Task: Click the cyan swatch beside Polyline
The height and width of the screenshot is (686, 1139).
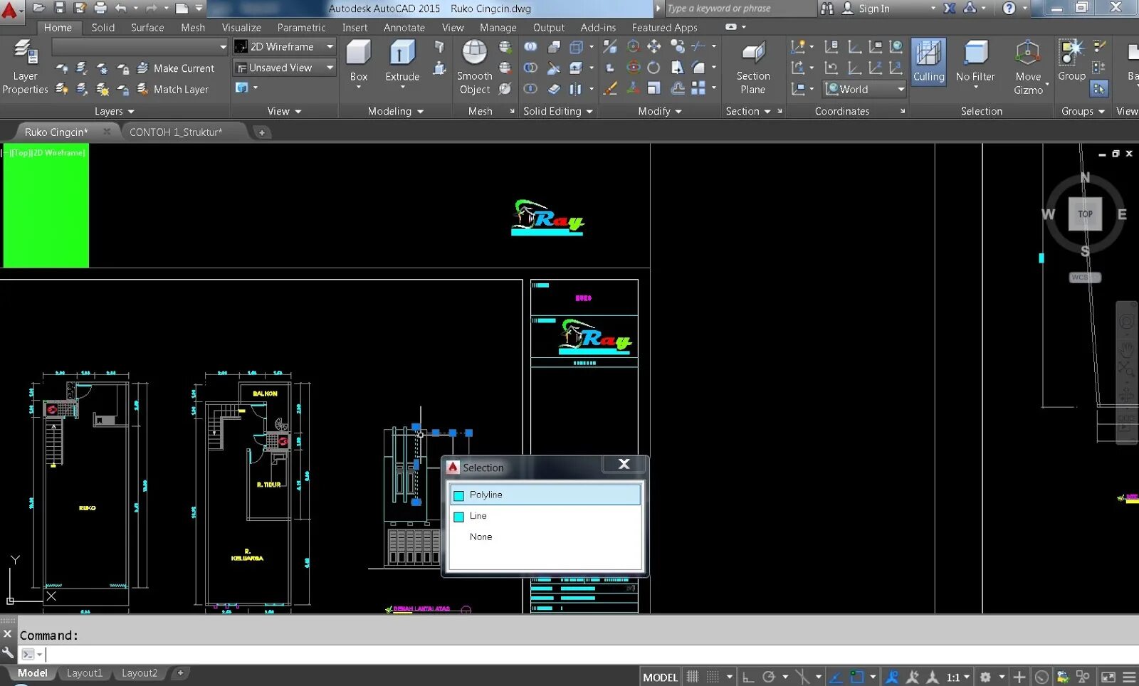Action: pos(459,496)
